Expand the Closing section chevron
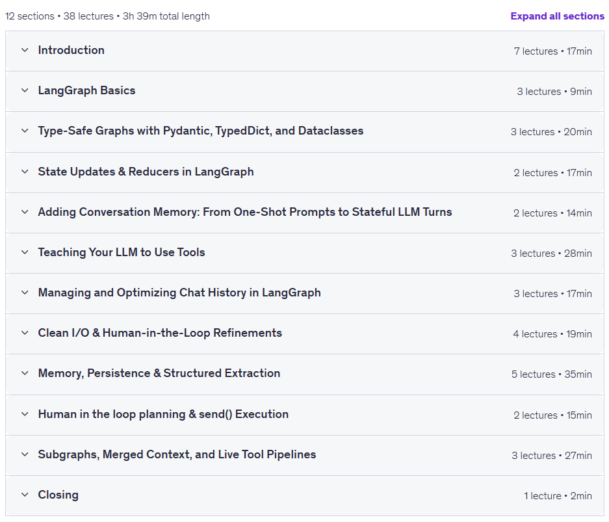The height and width of the screenshot is (522, 609). (25, 495)
